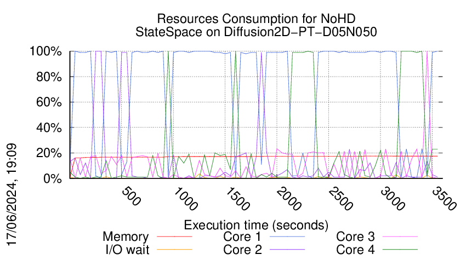466x260 pixels.
Task: Click the orange I/O wait legend line sample
Action: coord(174,250)
